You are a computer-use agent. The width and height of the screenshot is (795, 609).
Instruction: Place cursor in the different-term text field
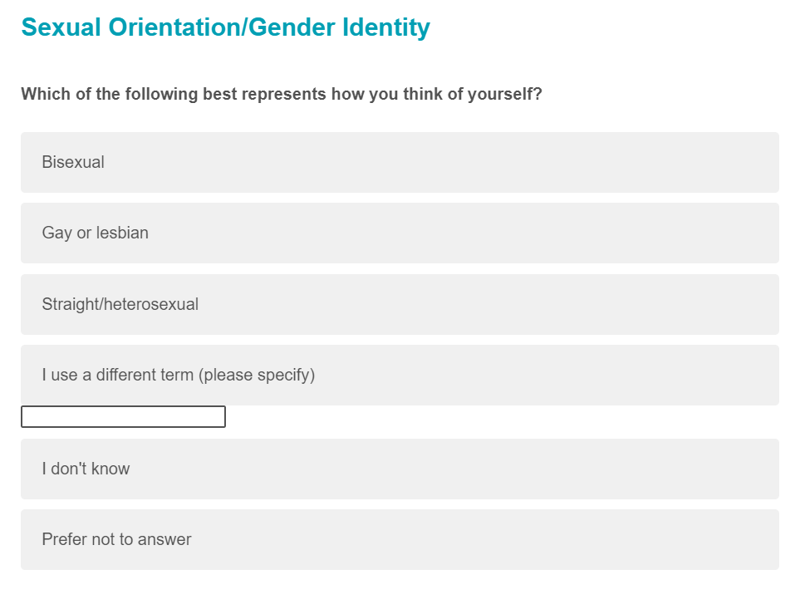(x=123, y=417)
